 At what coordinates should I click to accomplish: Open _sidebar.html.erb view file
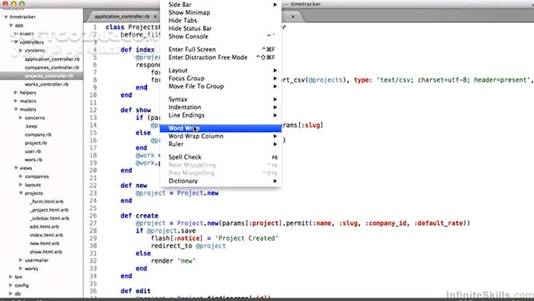[x=50, y=218]
